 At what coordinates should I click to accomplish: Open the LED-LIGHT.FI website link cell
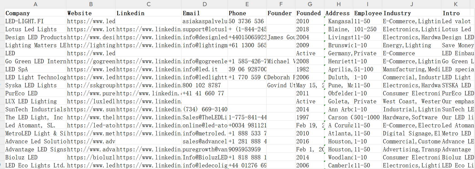point(91,21)
